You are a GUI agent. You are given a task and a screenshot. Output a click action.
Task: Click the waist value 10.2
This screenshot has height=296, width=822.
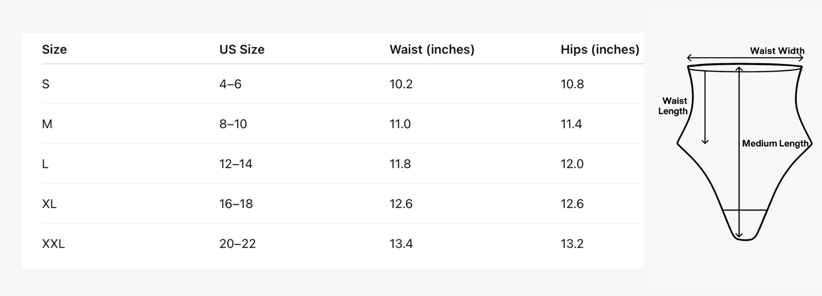click(401, 84)
